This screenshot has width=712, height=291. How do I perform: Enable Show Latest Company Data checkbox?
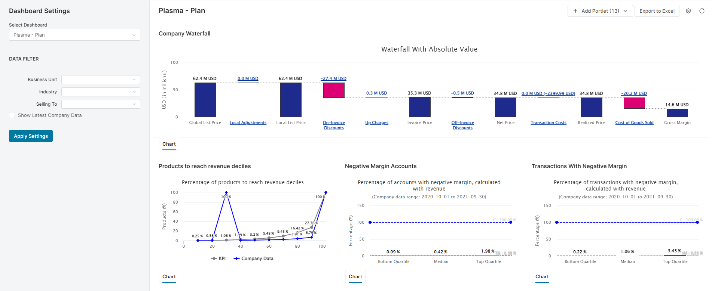[x=12, y=115]
